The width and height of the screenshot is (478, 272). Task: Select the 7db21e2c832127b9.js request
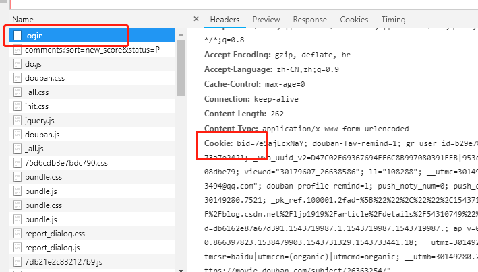click(92, 262)
